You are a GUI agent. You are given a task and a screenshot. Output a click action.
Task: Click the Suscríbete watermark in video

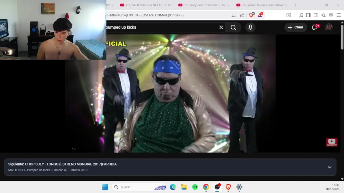pyautogui.click(x=332, y=142)
